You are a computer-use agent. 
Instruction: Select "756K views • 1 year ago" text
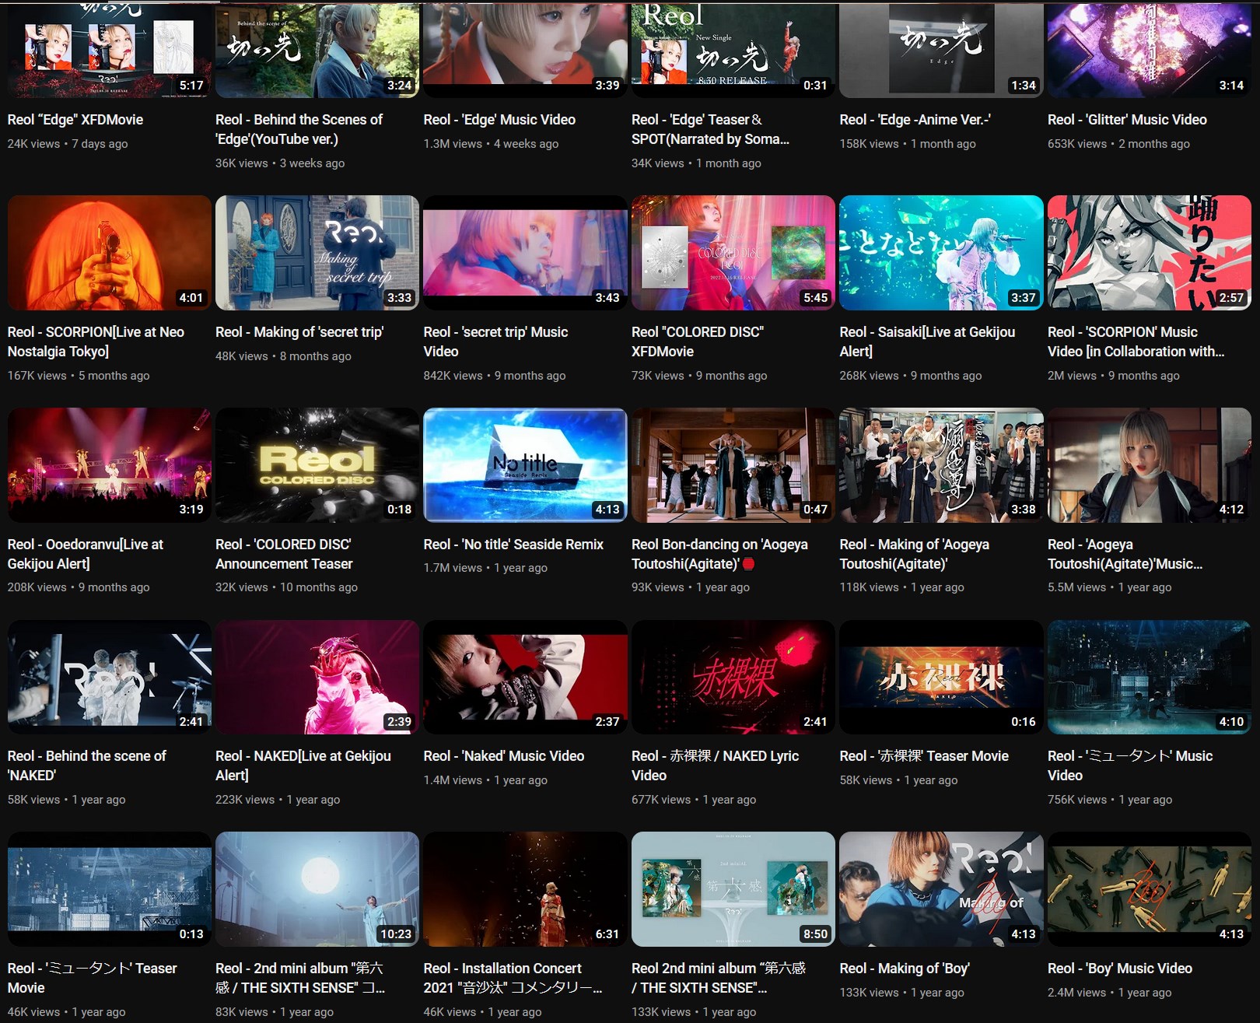(1110, 800)
